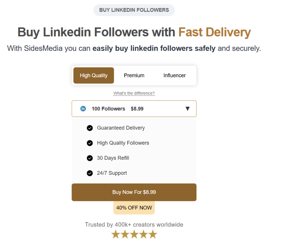The height and width of the screenshot is (245, 284).
Task: Click the fourth gold rating star
Action: pos(144,234)
